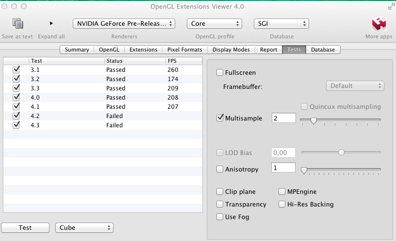The image size is (396, 241).
Task: Uncheck the 3.1 test checkbox
Action: point(16,69)
